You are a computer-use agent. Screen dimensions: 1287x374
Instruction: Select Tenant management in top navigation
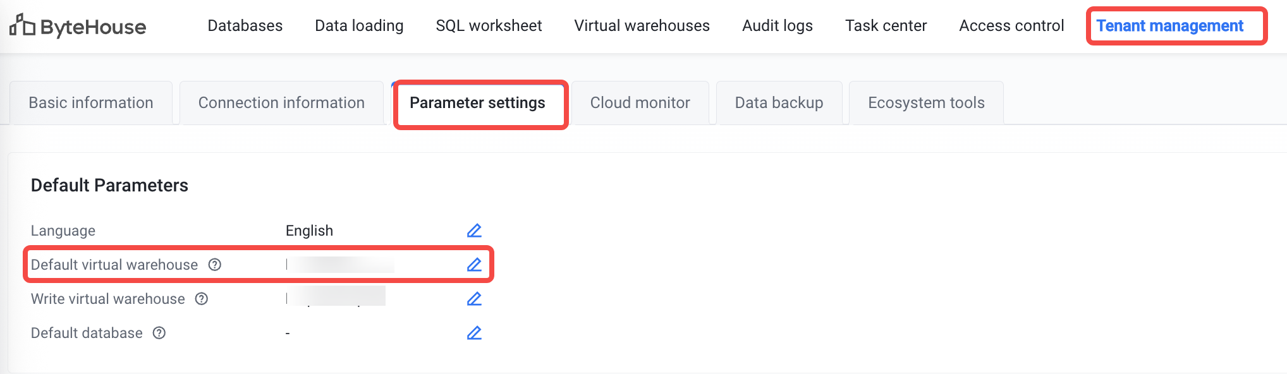tap(1169, 26)
